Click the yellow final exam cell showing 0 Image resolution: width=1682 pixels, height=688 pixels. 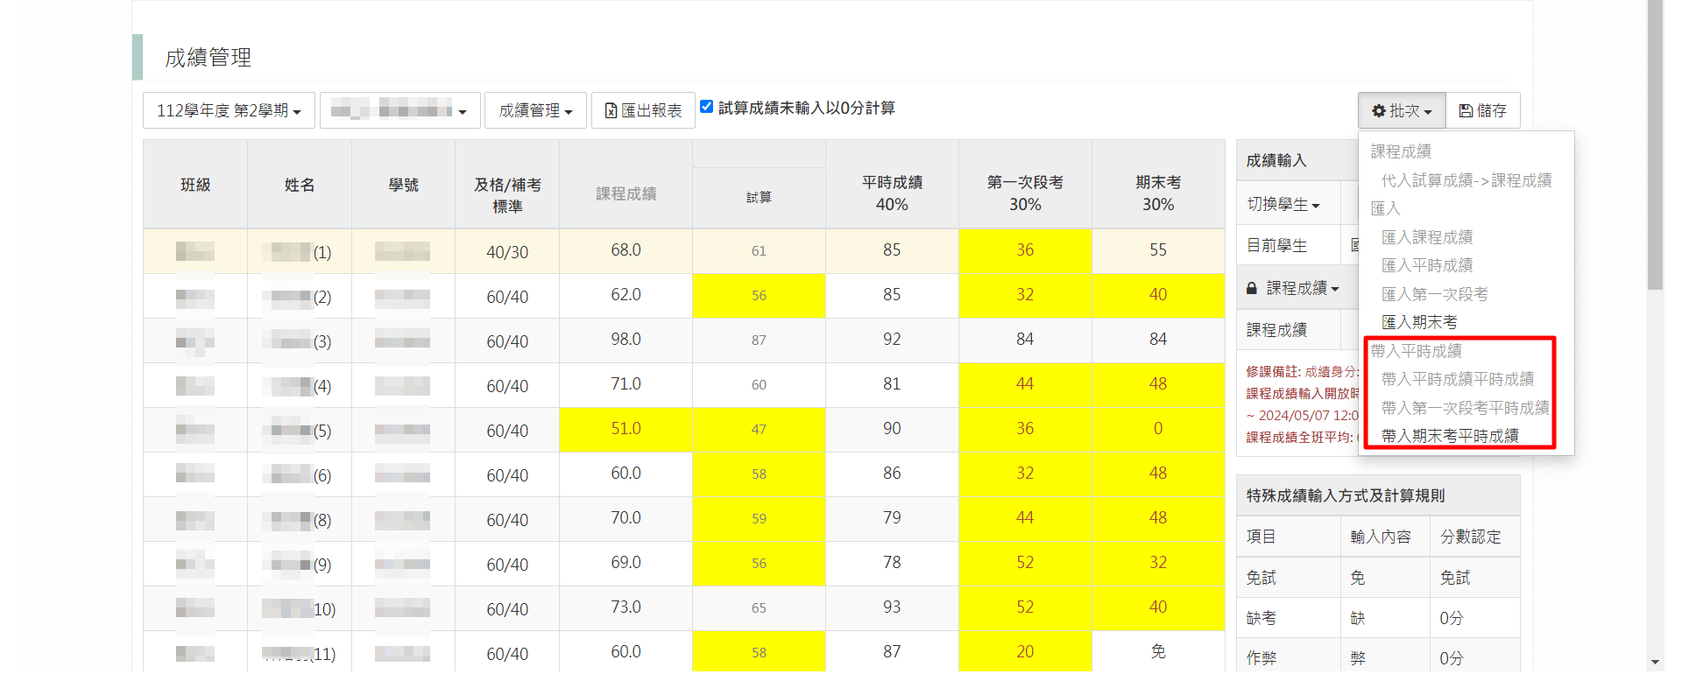click(1158, 429)
